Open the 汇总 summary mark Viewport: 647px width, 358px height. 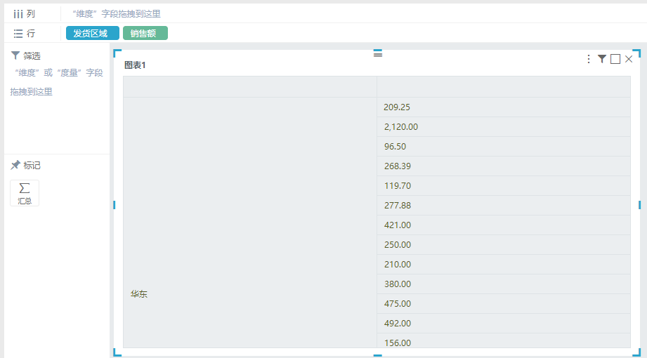tap(25, 192)
